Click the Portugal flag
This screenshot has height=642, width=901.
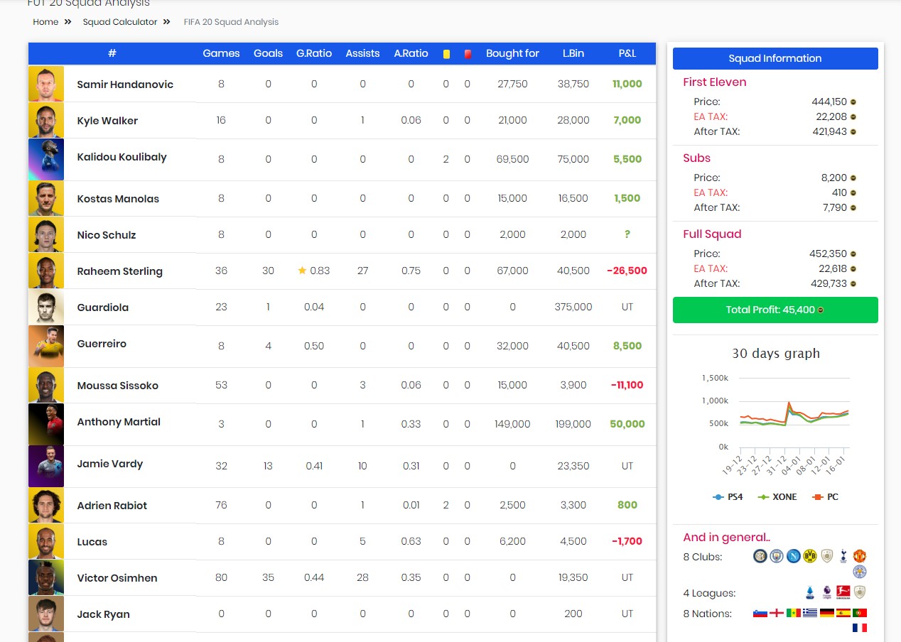860,613
